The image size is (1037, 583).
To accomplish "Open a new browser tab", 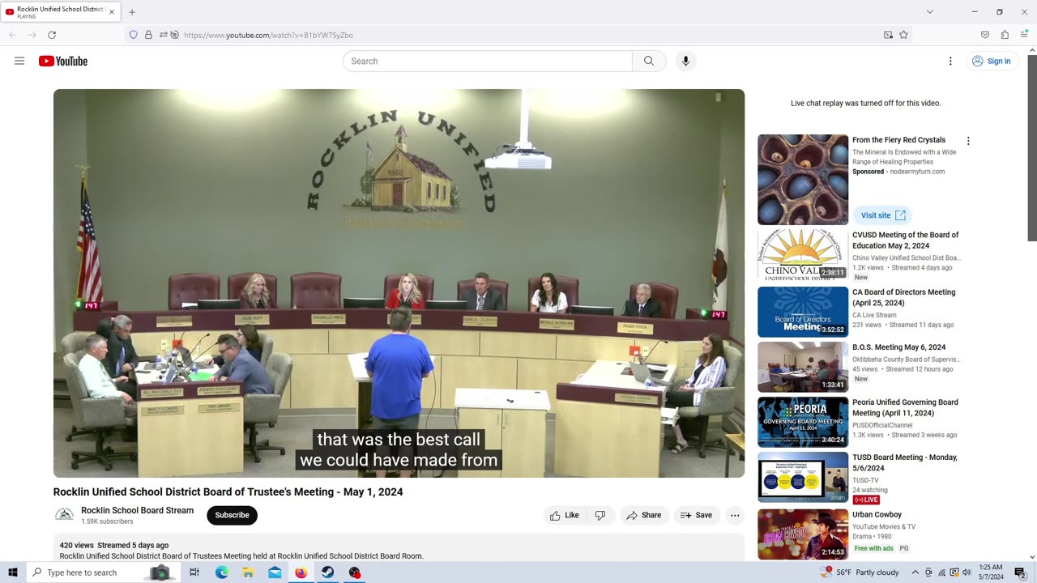I will tap(132, 12).
